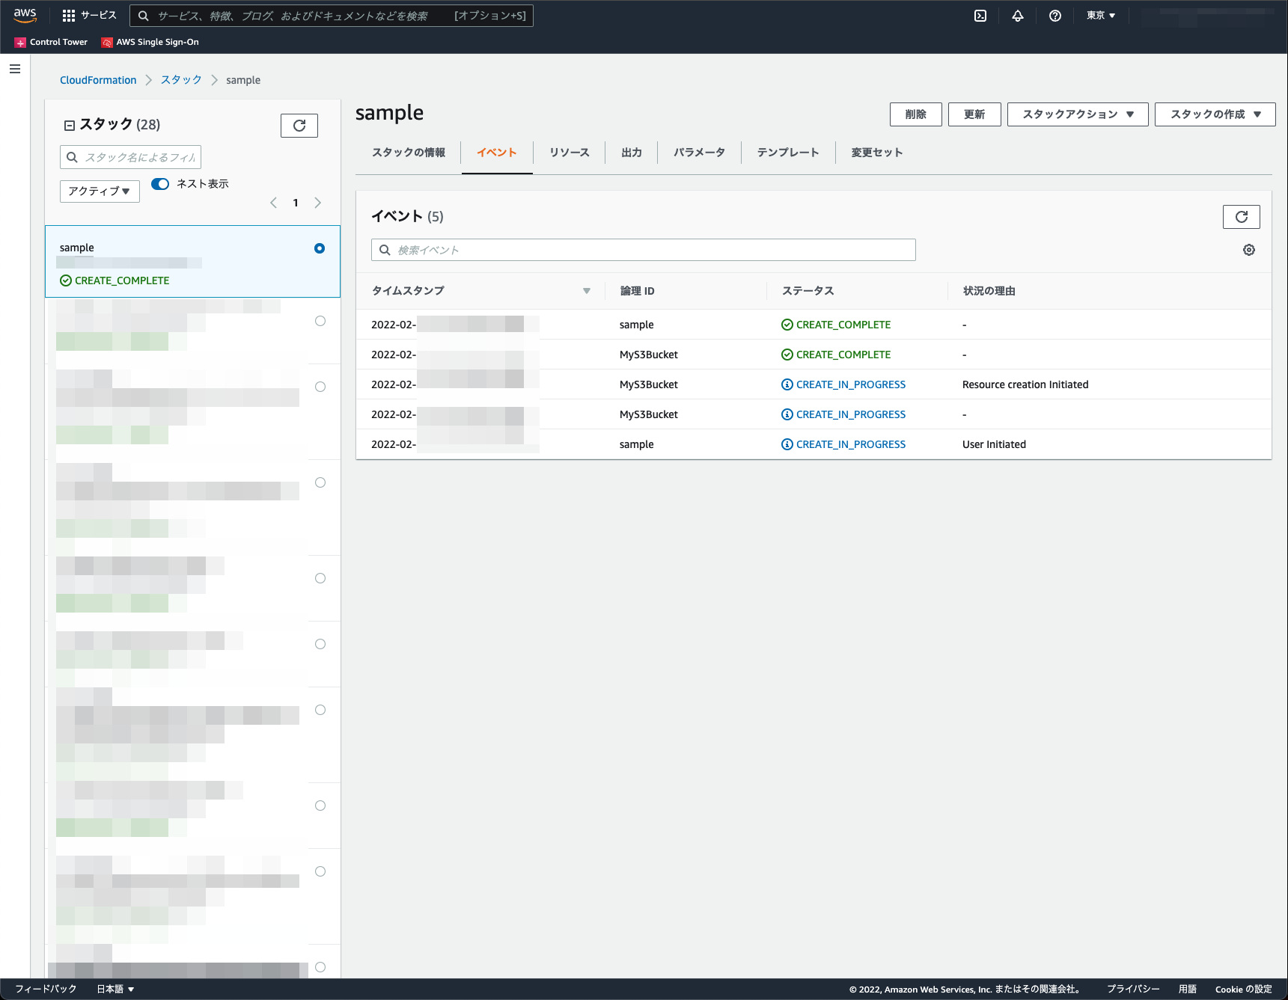Select the sample stack radio button
This screenshot has width=1288, height=1000.
click(x=320, y=248)
